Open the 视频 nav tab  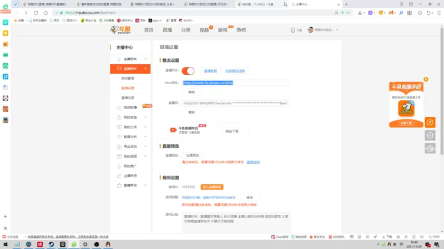204,30
